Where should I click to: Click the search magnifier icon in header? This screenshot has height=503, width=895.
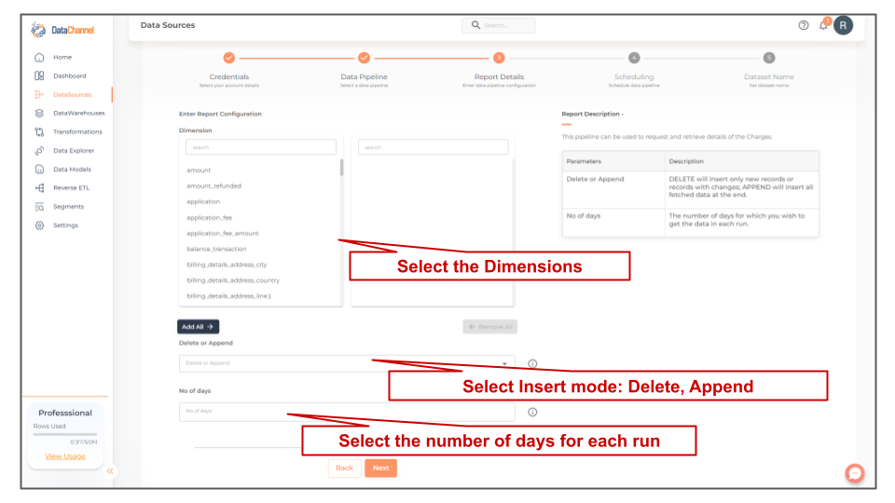(475, 25)
